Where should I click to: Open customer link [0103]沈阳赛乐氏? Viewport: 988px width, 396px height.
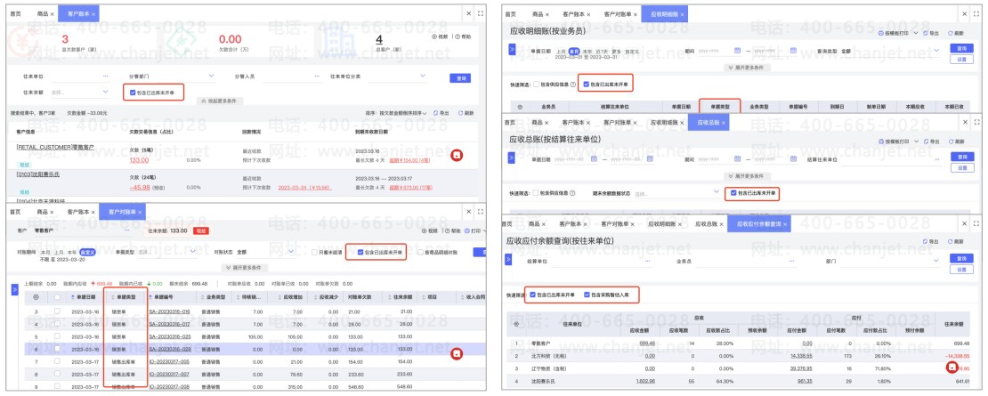tap(37, 174)
